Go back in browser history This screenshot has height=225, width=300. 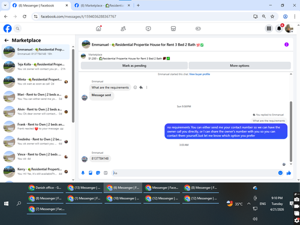tap(6, 17)
